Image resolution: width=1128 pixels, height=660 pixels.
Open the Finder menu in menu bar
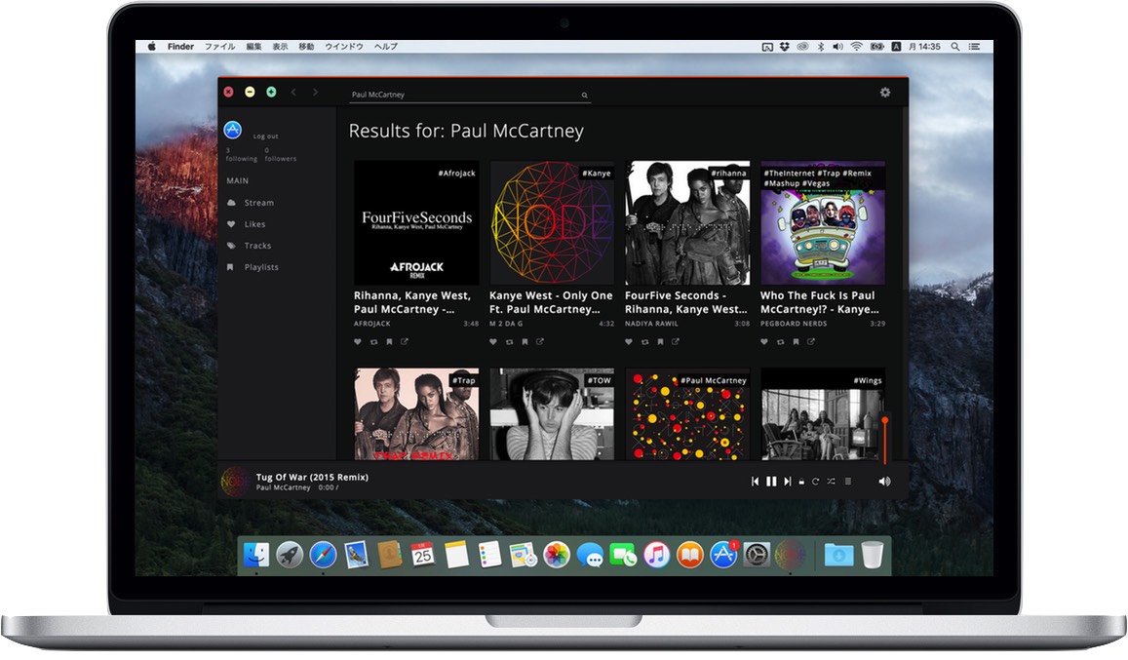(180, 46)
